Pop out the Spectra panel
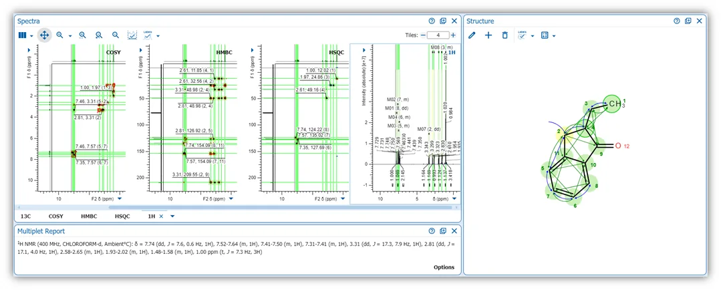 pos(443,21)
